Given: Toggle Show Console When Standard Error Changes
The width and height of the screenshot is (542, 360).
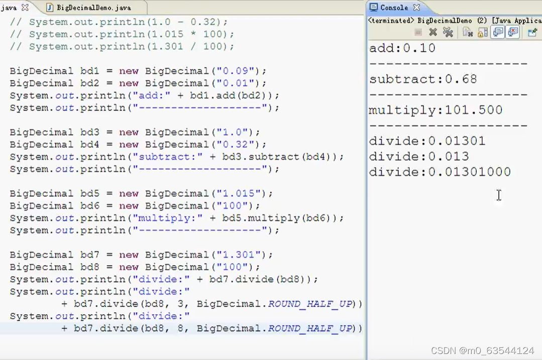Looking at the screenshot, I should pos(513,32).
